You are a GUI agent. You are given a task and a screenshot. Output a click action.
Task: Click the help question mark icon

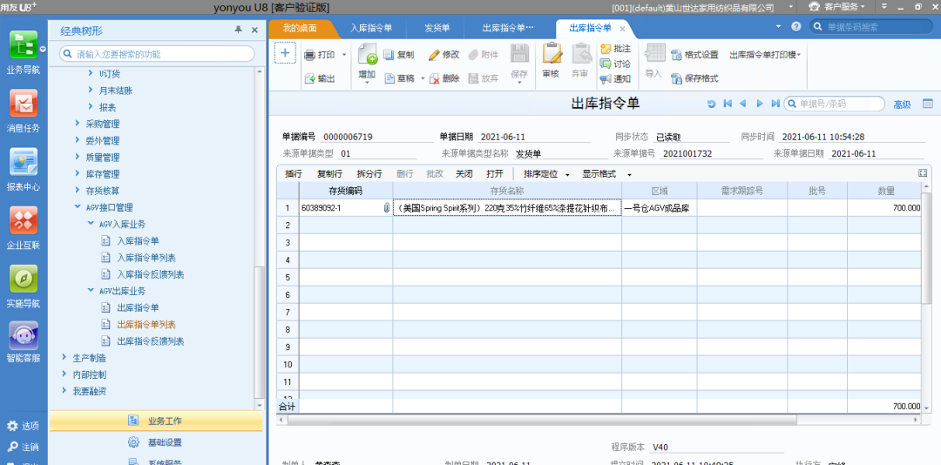[796, 27]
